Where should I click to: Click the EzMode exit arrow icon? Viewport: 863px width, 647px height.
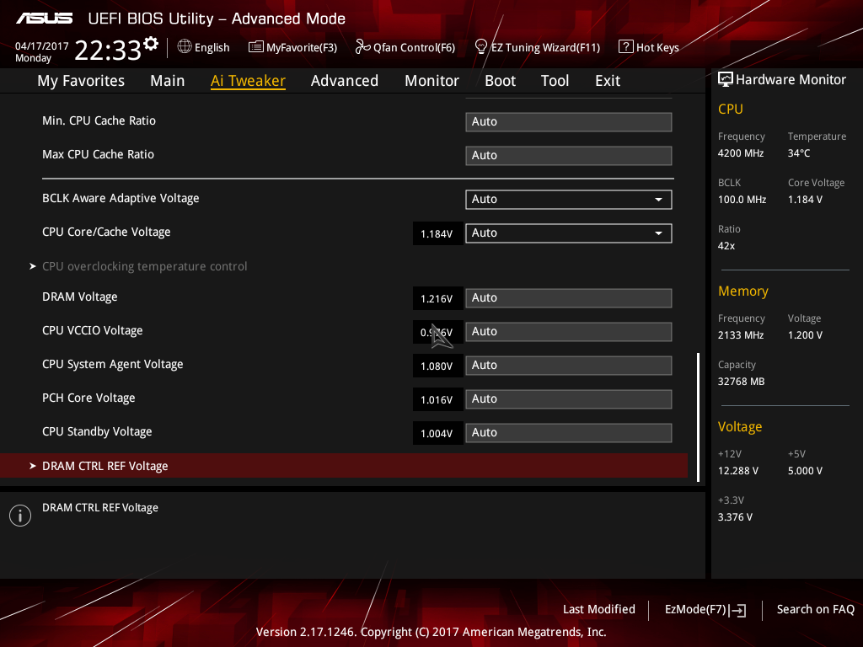click(738, 610)
